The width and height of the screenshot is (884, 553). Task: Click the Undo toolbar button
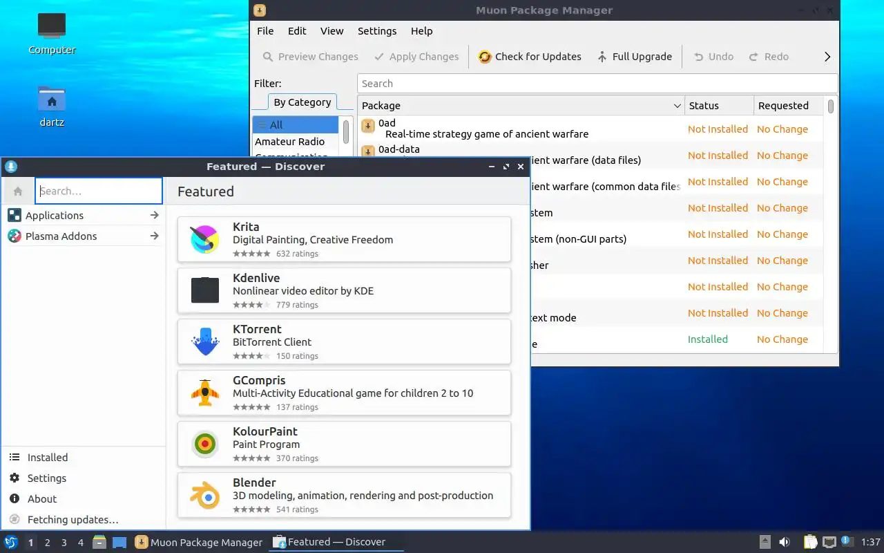tap(713, 57)
